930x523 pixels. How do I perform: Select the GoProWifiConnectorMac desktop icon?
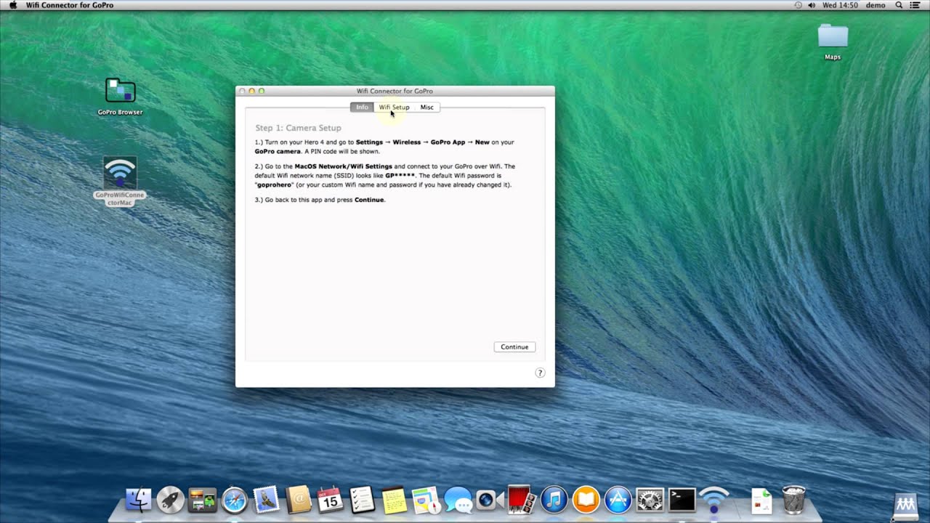pos(120,182)
